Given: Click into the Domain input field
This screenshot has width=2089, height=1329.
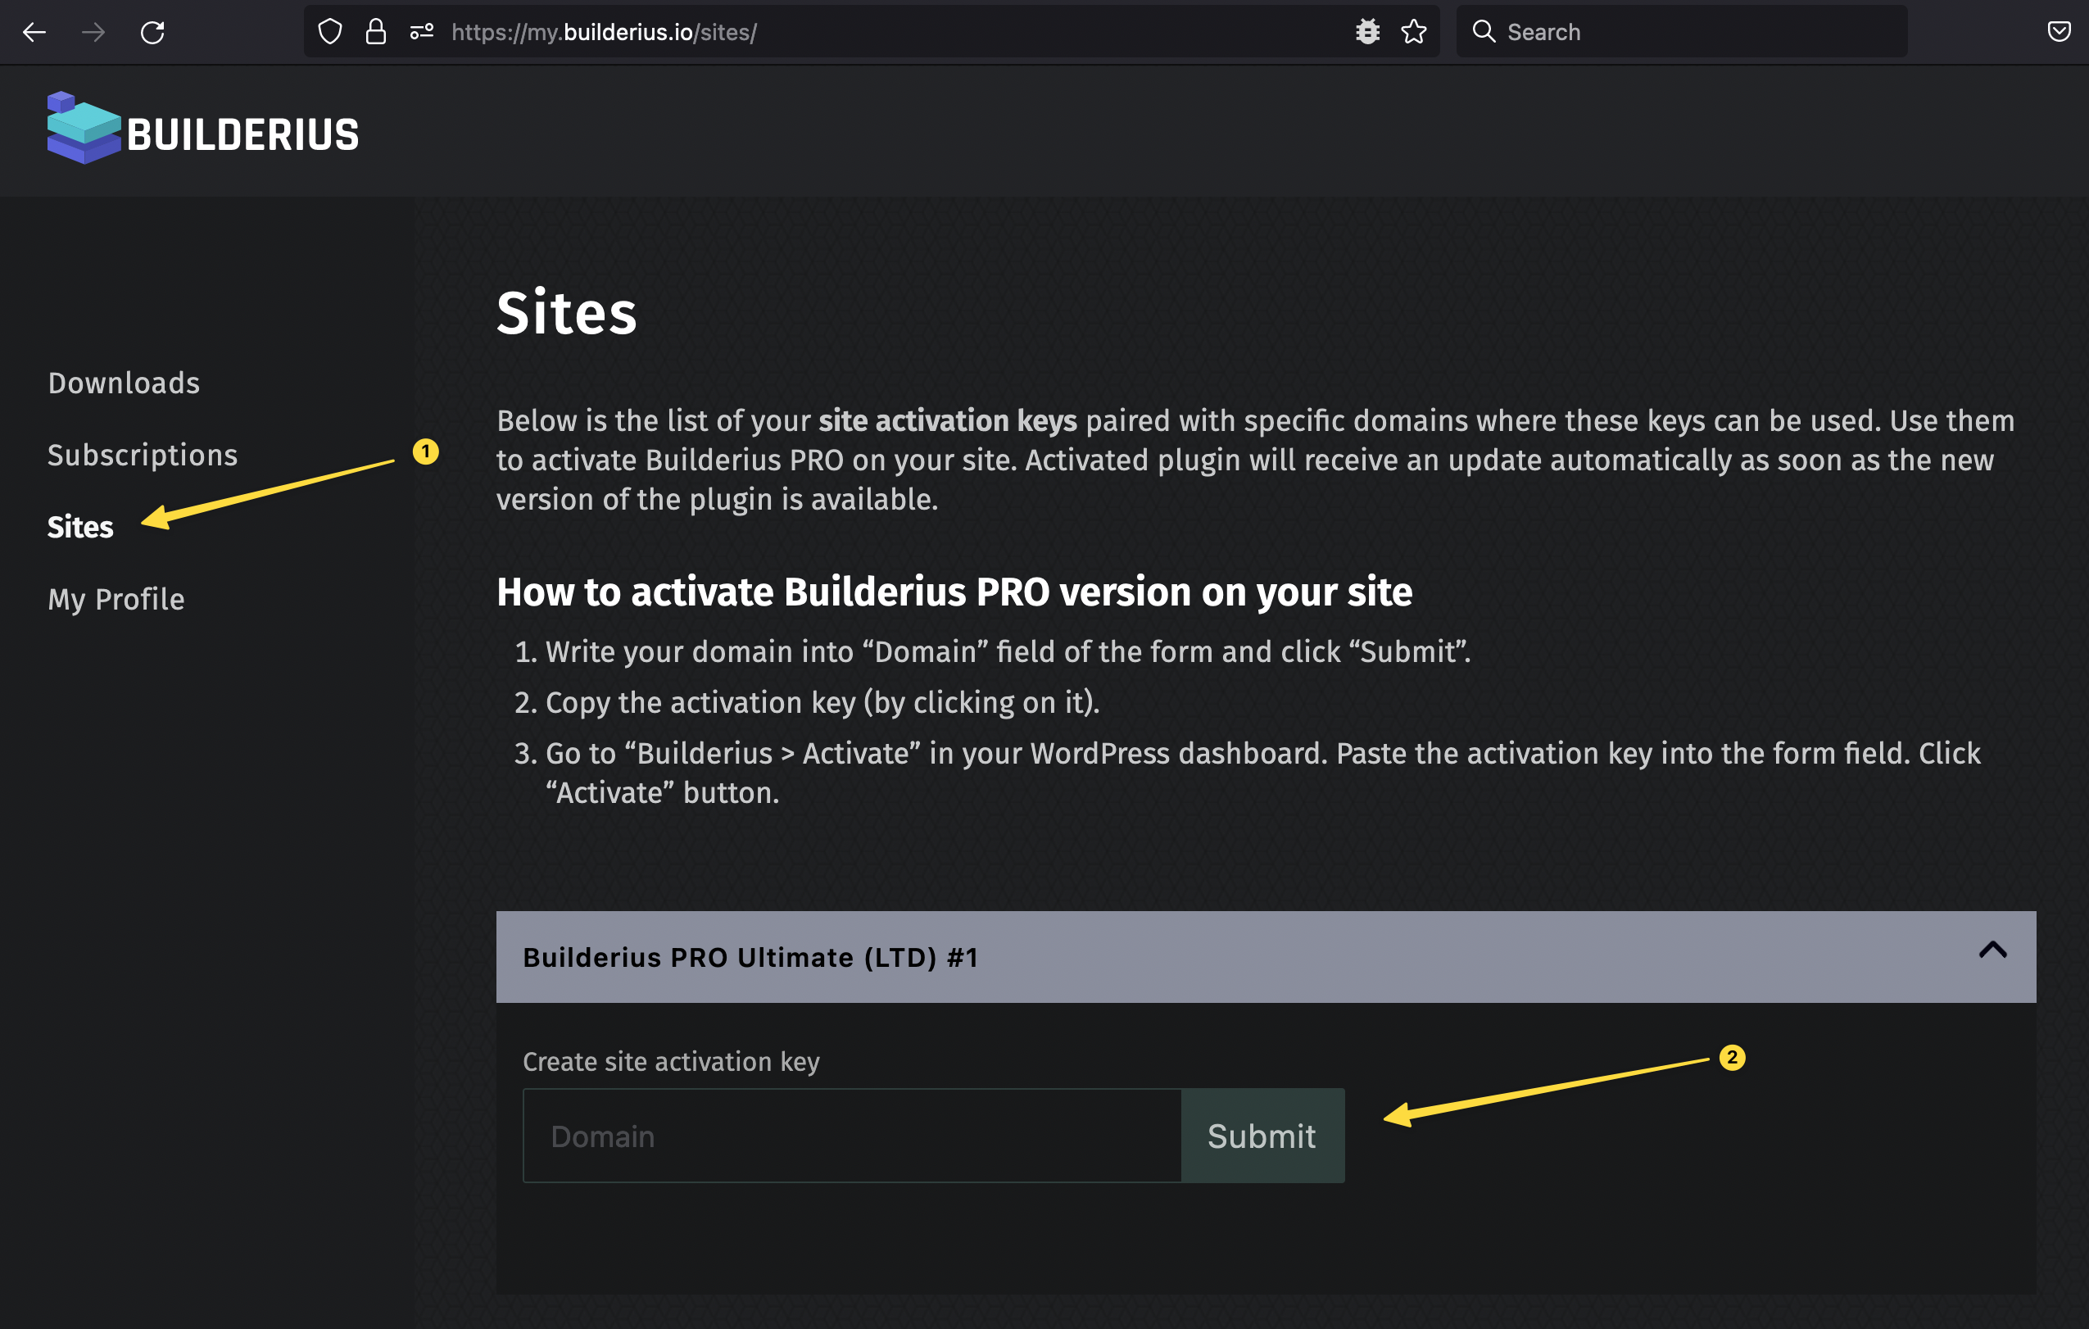Looking at the screenshot, I should point(852,1136).
